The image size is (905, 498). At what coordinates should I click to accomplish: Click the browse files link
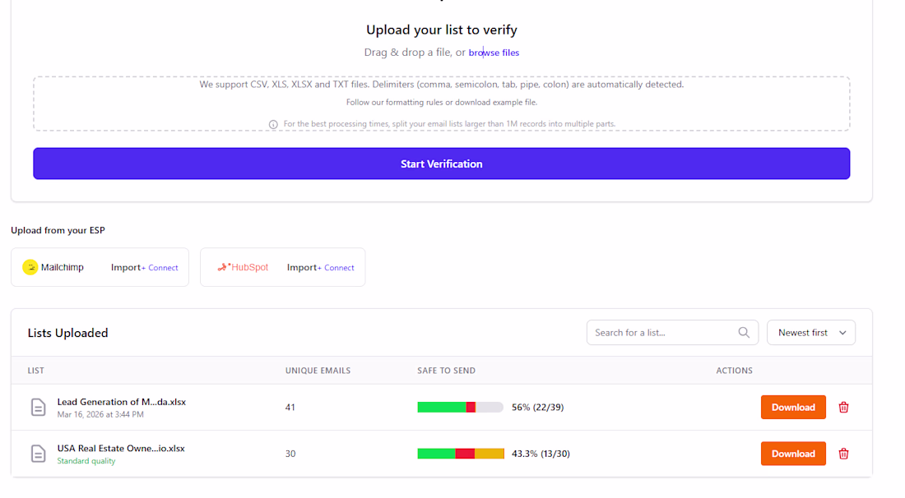click(x=494, y=53)
